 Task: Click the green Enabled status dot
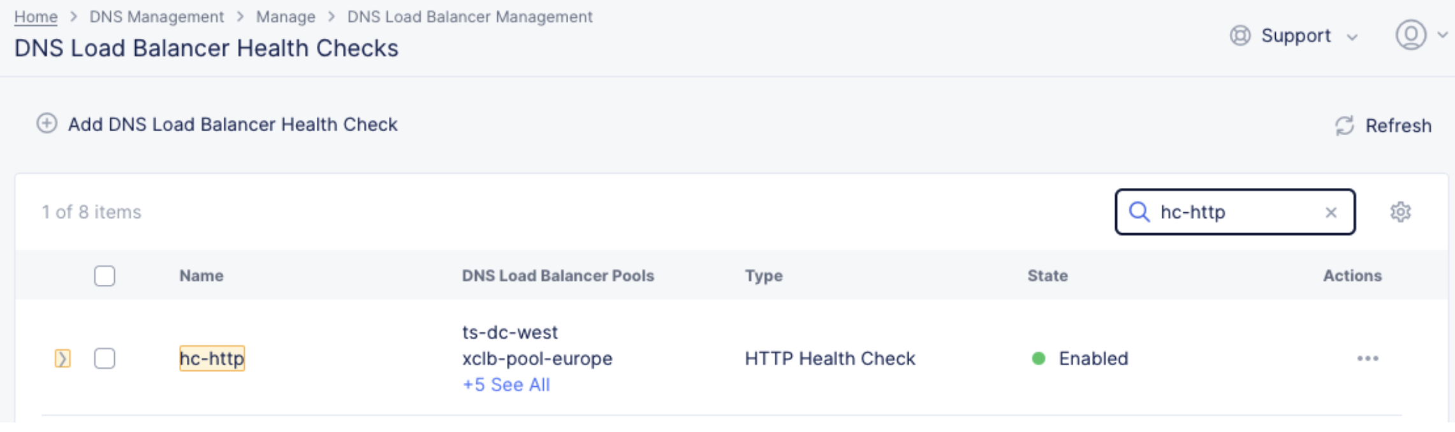click(x=1039, y=359)
